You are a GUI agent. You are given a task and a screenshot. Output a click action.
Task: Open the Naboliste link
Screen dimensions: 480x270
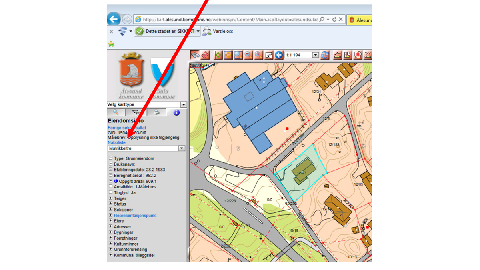[116, 142]
